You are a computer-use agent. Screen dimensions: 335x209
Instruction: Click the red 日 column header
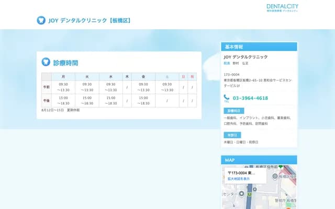tap(183, 77)
